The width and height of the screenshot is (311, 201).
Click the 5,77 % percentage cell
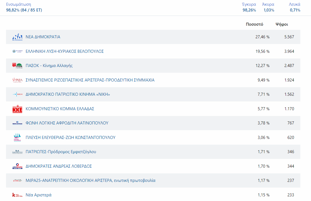pyautogui.click(x=264, y=109)
